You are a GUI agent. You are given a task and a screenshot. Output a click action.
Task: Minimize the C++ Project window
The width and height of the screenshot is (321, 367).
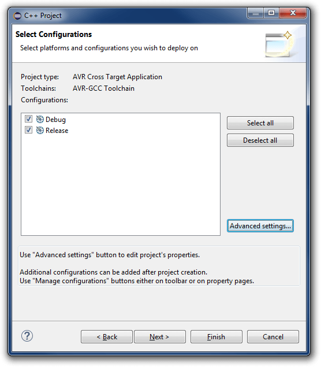coord(256,13)
